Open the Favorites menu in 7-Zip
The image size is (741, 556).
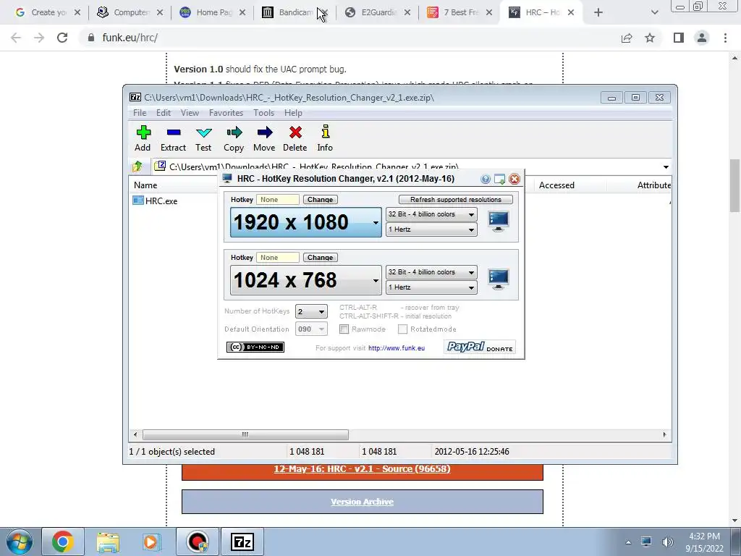coord(226,112)
